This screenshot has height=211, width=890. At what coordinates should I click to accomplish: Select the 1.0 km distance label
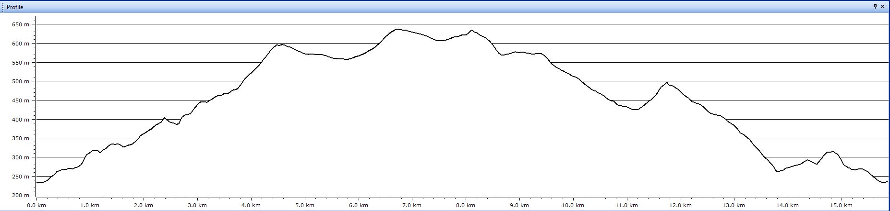(90, 205)
